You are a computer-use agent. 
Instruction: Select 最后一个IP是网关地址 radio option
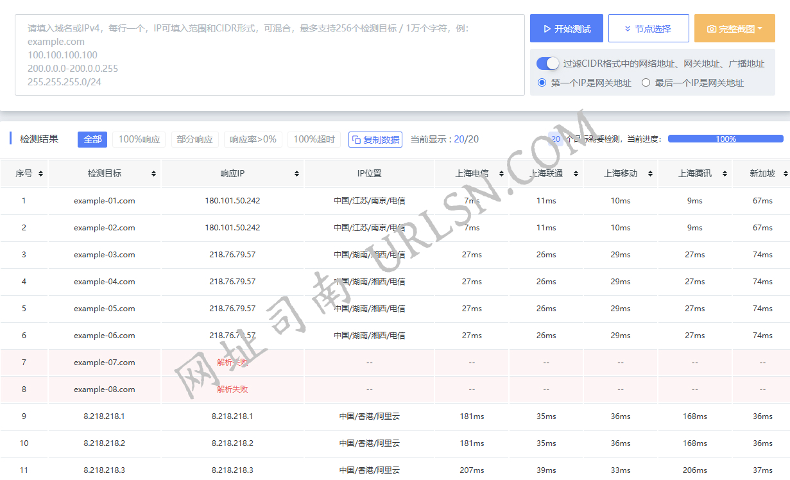coord(646,82)
